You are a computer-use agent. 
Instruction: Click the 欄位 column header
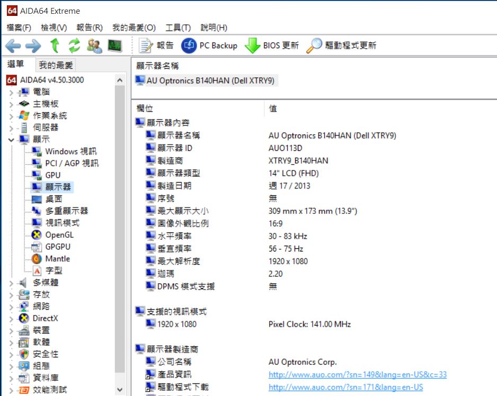coord(145,109)
